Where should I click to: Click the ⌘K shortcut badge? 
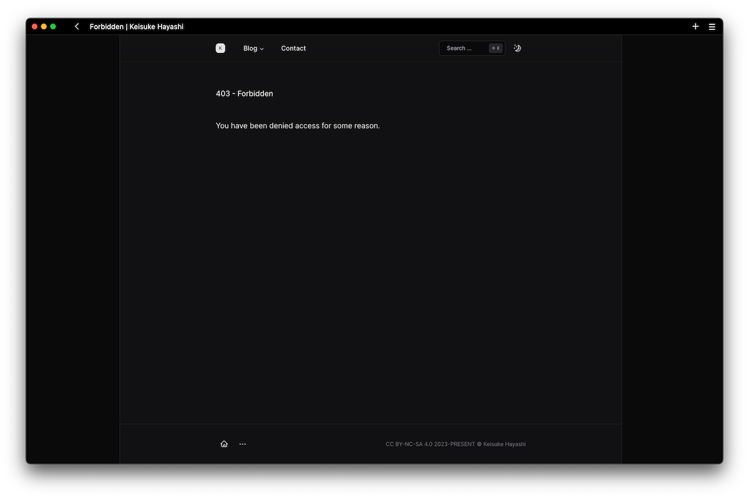tap(496, 48)
